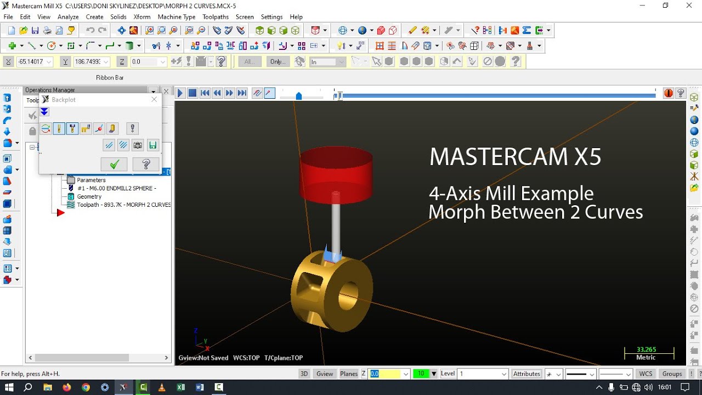Click the Undo arrow
702x395 pixels.
(x=90, y=31)
